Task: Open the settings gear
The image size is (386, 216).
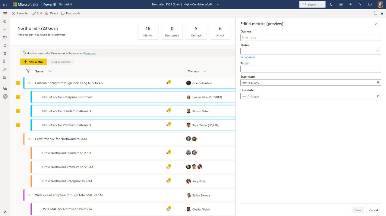Action: (x=341, y=5)
